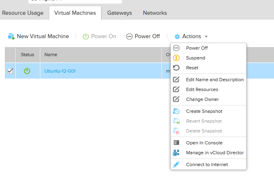Click the Edit Resources pencil icon
The width and height of the screenshot is (274, 176).
point(176,89)
